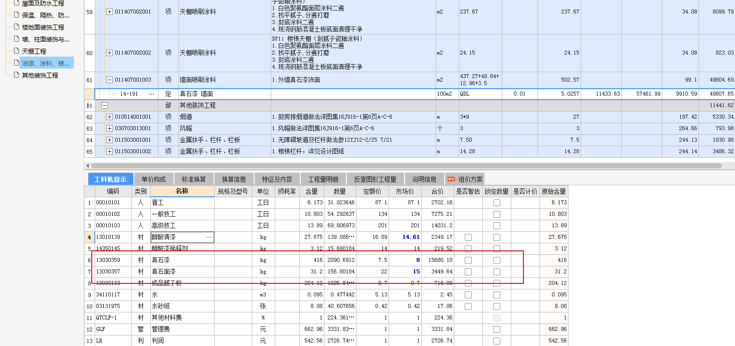Tick 锁定数量 for 真石面漆

497,272
